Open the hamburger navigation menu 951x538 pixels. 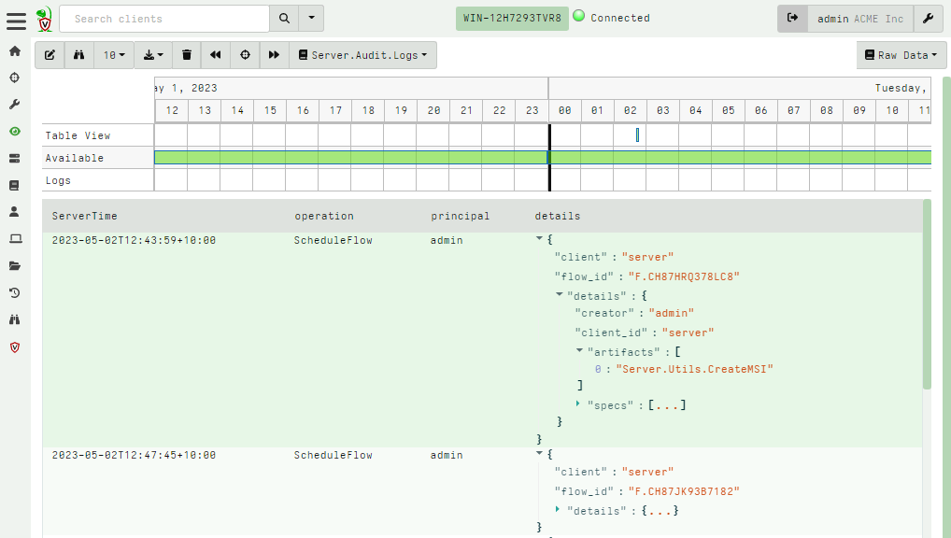[17, 20]
